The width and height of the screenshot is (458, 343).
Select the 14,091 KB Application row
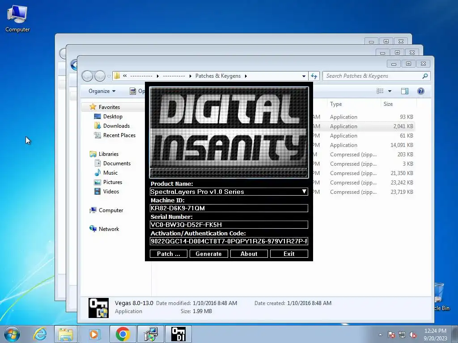[364, 145]
